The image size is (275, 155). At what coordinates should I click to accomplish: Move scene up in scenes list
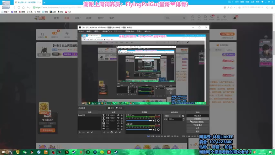88,132
